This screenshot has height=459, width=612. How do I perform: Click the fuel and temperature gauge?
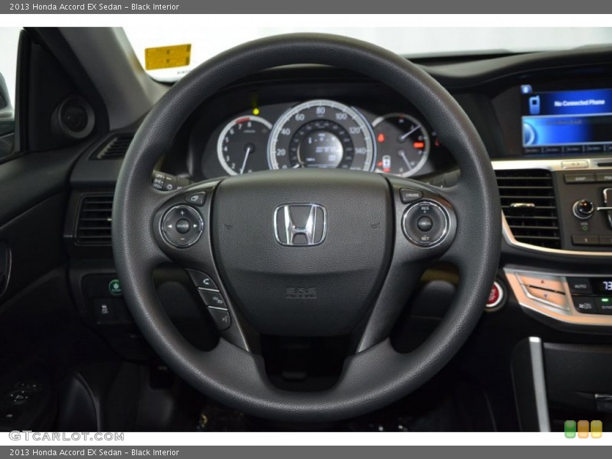tap(402, 145)
